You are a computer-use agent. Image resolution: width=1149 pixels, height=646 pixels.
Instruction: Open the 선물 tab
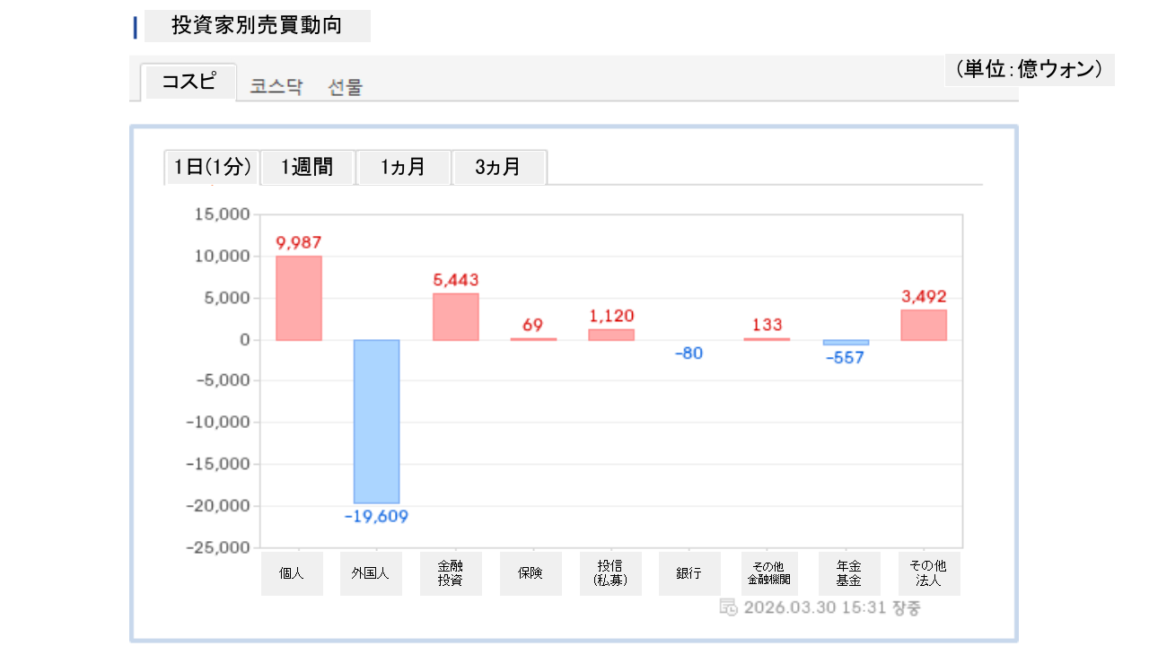point(345,87)
